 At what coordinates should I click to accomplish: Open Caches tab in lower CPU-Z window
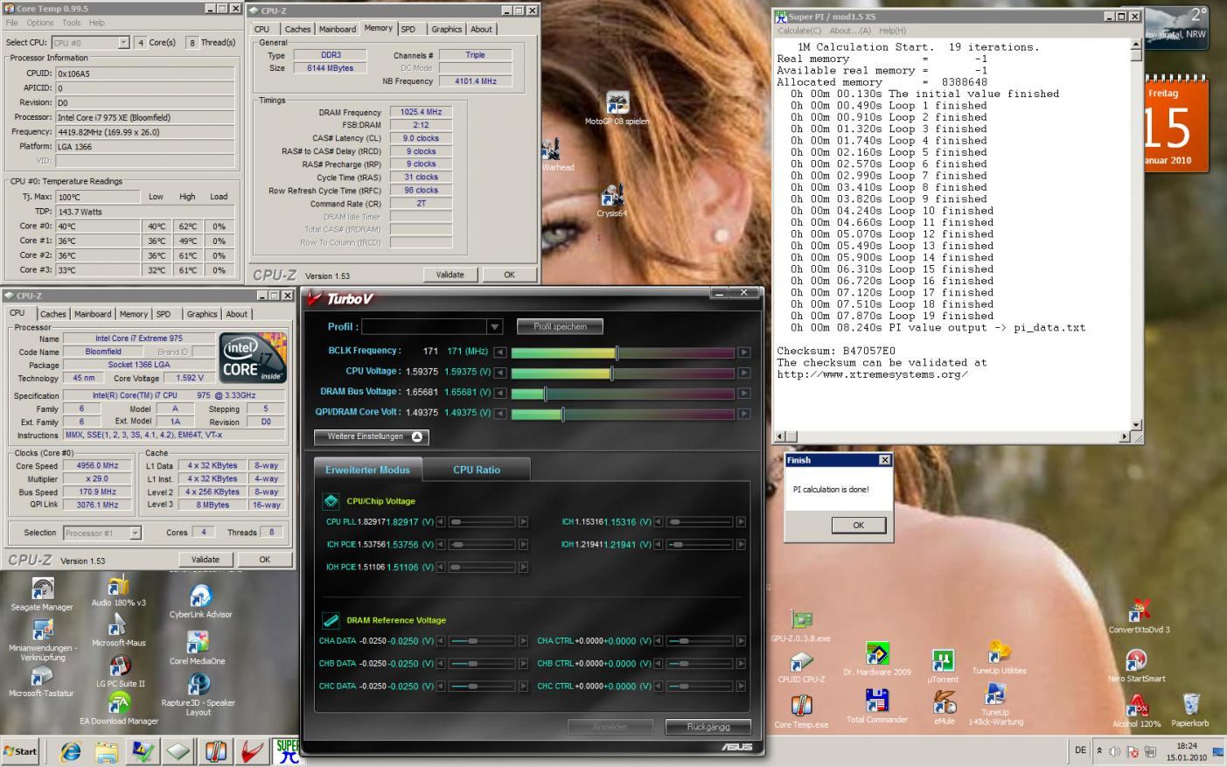(x=53, y=314)
